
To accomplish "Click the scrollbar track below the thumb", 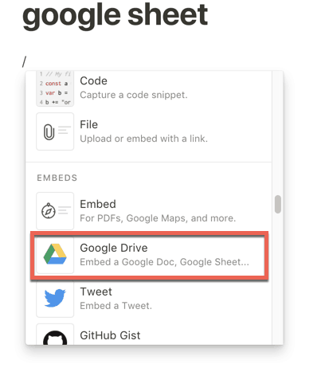I will [x=278, y=279].
